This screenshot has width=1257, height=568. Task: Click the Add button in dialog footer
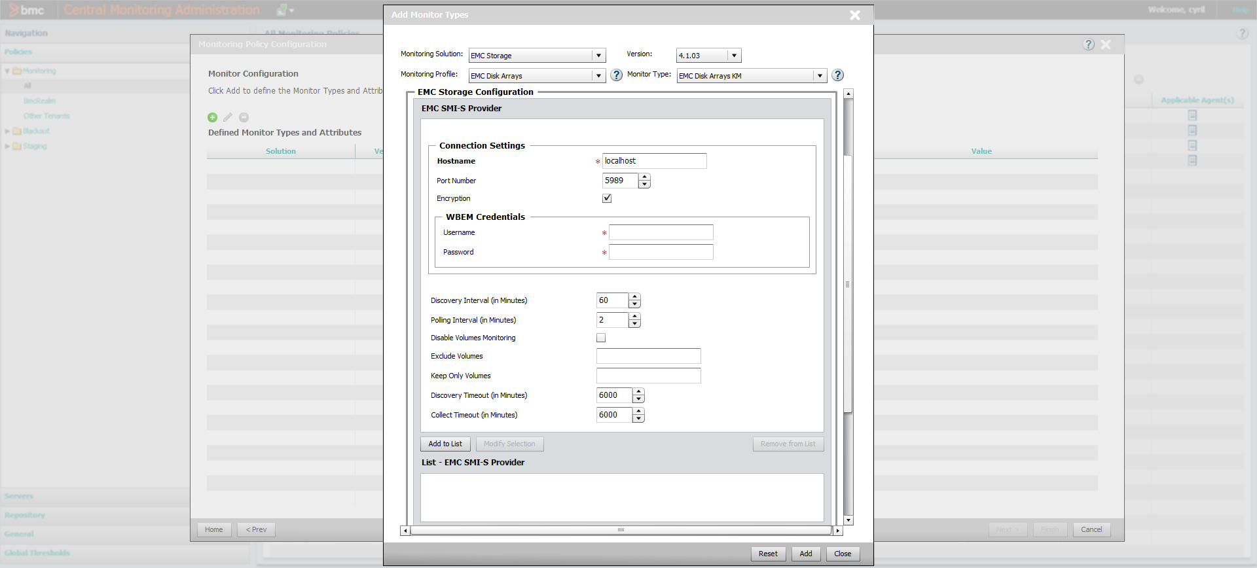point(806,554)
